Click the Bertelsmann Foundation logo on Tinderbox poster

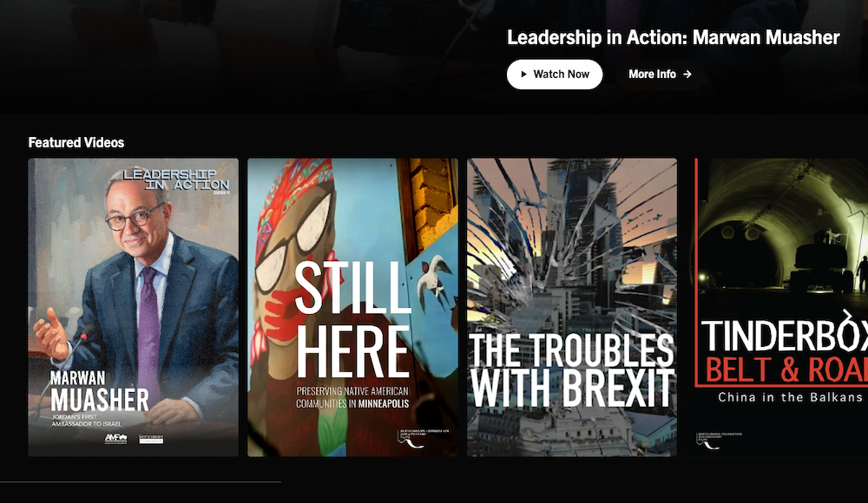712,441
